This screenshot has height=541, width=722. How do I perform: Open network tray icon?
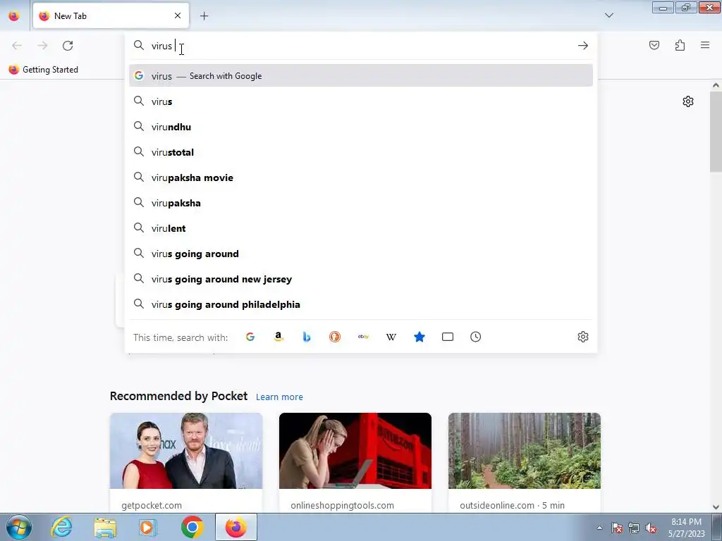634,528
